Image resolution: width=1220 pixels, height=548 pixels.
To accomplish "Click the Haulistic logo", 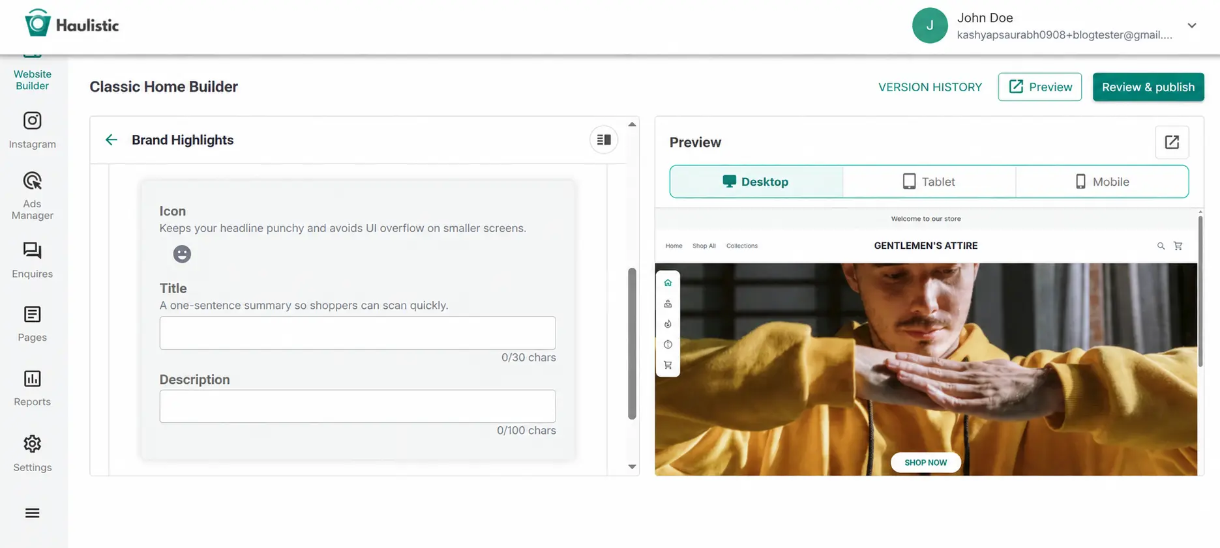I will click(x=72, y=24).
